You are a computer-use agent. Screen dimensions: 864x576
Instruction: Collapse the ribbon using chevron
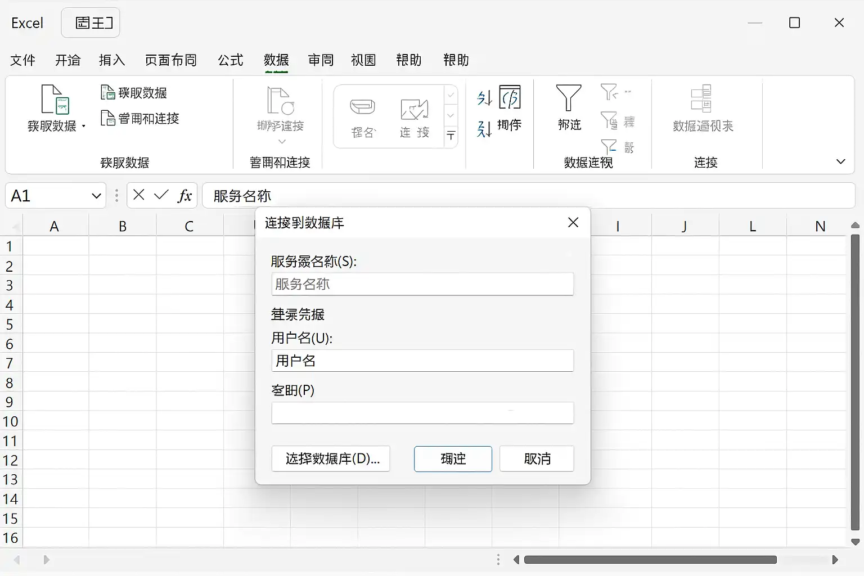840,161
